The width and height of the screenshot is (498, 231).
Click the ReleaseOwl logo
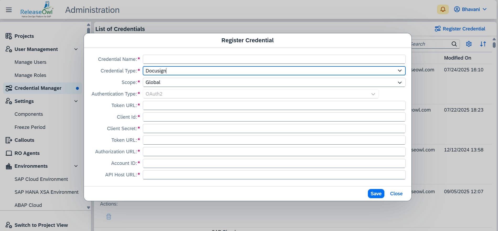point(37,10)
